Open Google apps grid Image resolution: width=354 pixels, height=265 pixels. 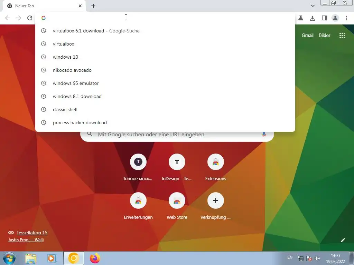[x=342, y=36]
